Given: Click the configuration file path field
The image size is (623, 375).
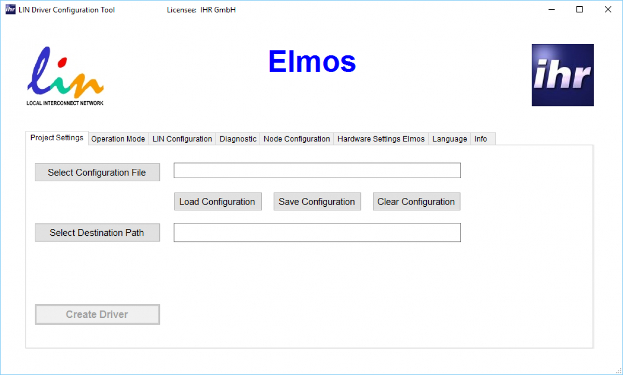Looking at the screenshot, I should [317, 170].
